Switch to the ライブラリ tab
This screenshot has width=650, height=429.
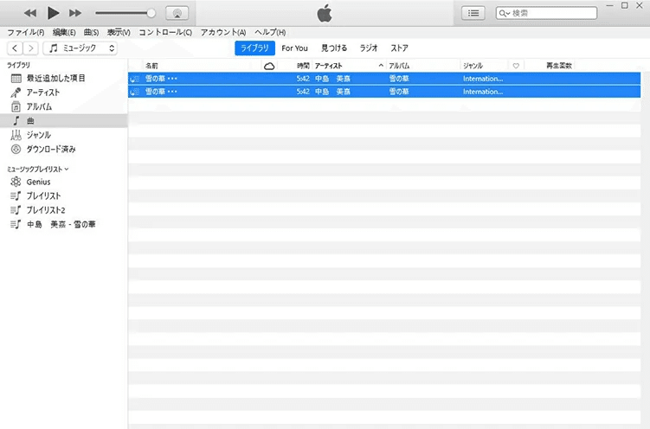[254, 48]
